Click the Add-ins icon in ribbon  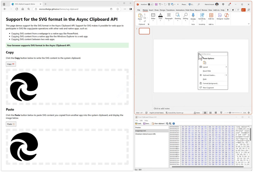(211, 15)
